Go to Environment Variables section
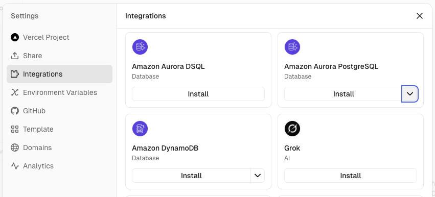 coord(59,92)
